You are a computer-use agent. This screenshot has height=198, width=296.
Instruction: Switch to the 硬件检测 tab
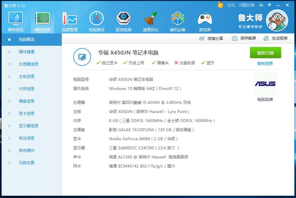tap(42, 21)
